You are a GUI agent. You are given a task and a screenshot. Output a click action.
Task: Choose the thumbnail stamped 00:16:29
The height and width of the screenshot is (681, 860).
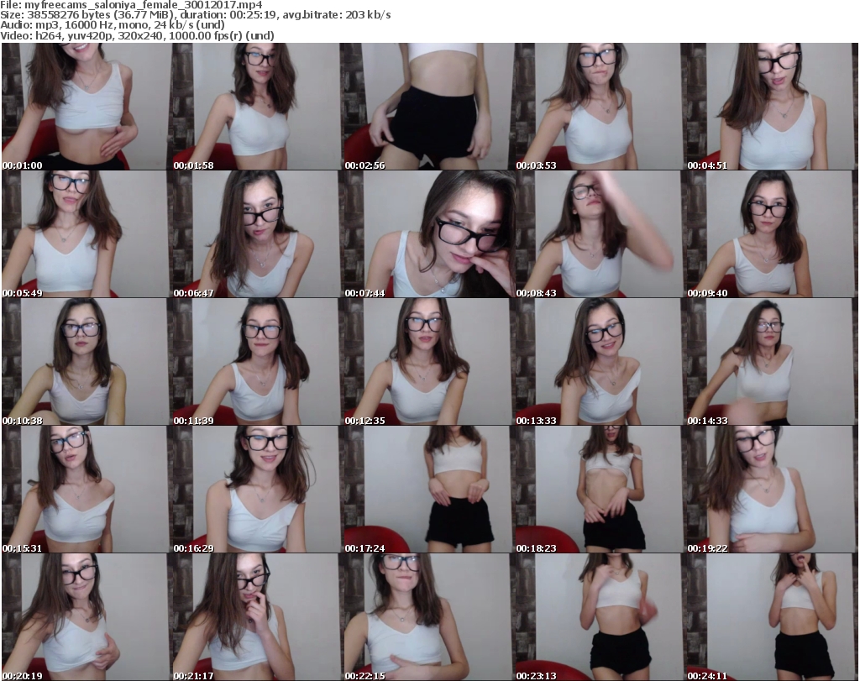(258, 490)
